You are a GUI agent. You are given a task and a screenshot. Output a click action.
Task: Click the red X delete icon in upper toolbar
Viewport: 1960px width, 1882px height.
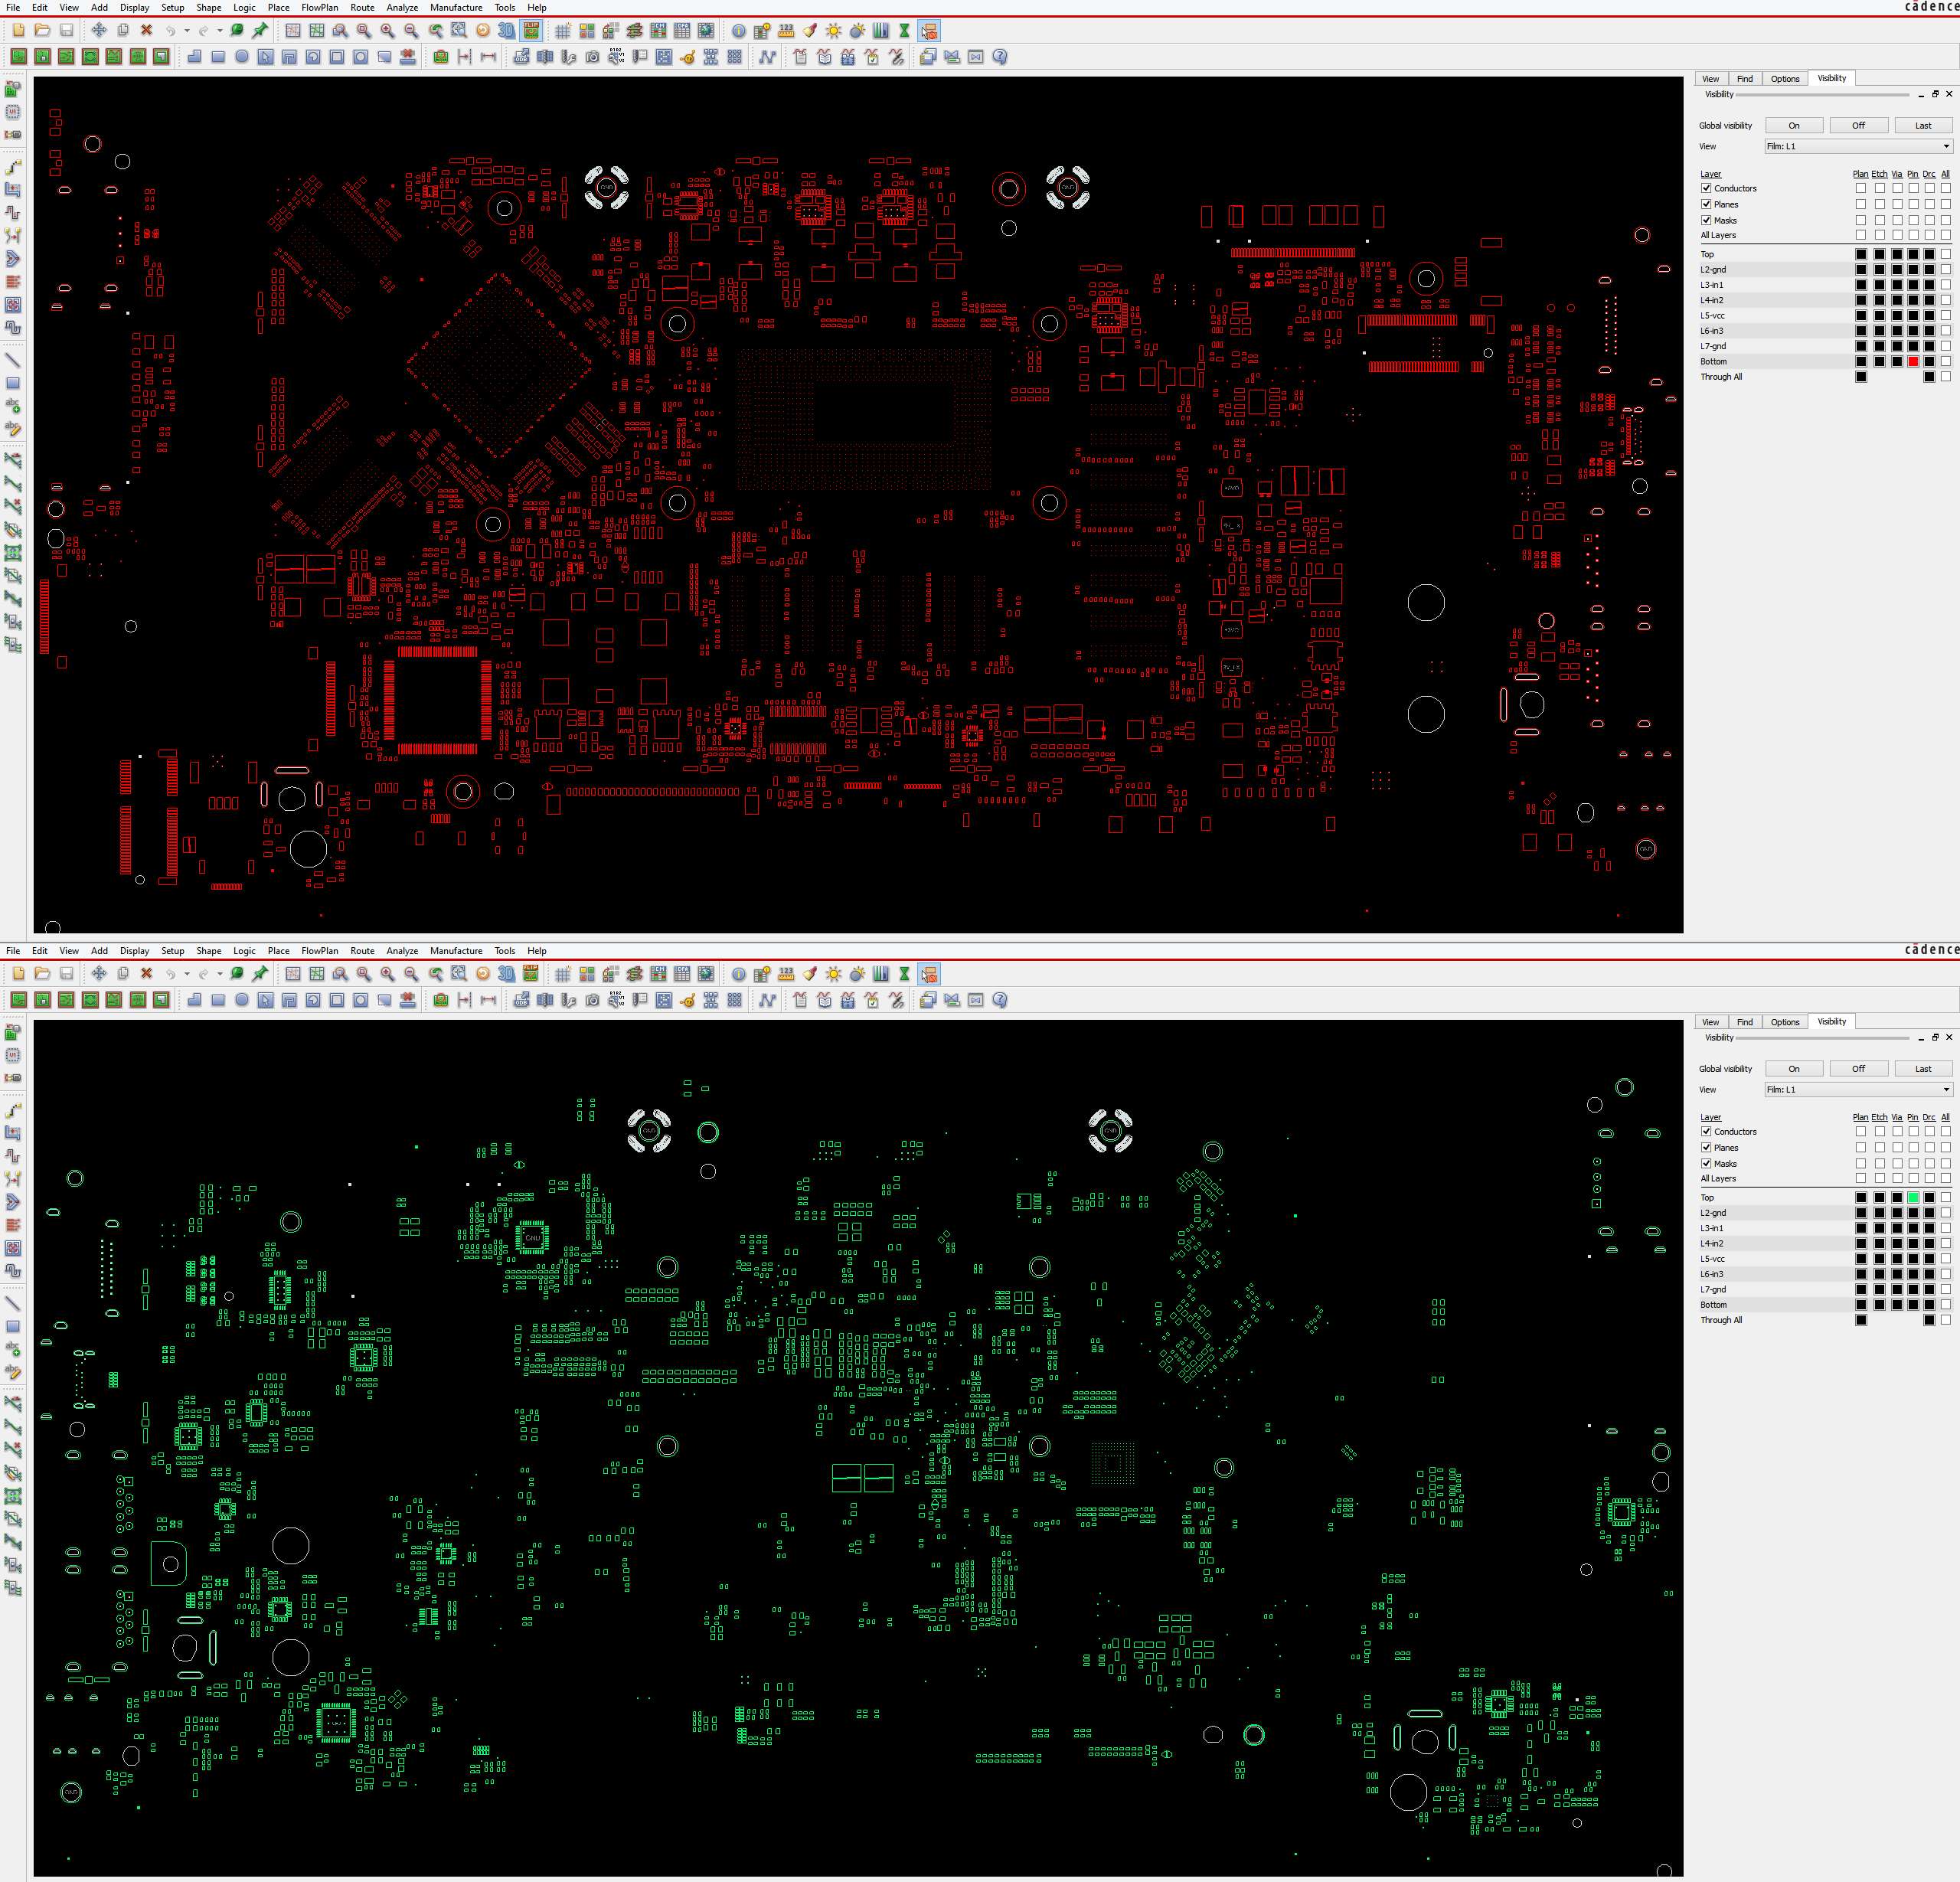146,31
